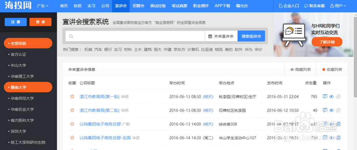This screenshot has width=357, height=150.
Task: Open the 以纯集团电子商务总部-全国 listing link
Action: (105, 138)
